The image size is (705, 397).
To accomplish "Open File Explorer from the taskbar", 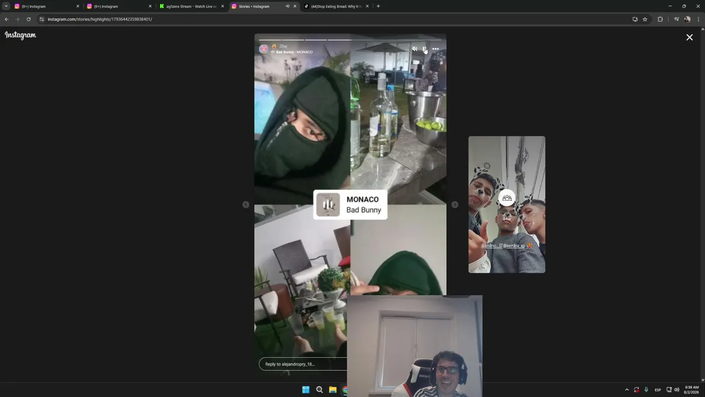I will (333, 390).
